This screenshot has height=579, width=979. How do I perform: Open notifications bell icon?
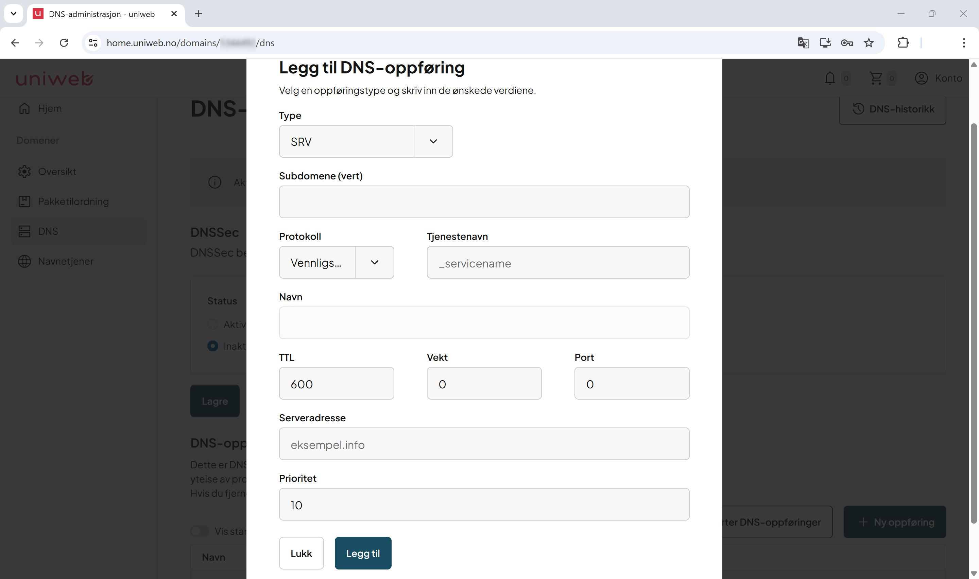pyautogui.click(x=829, y=78)
